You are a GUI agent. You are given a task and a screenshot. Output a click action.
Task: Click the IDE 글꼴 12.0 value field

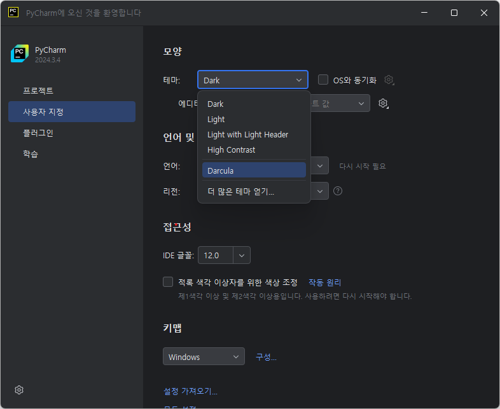216,255
